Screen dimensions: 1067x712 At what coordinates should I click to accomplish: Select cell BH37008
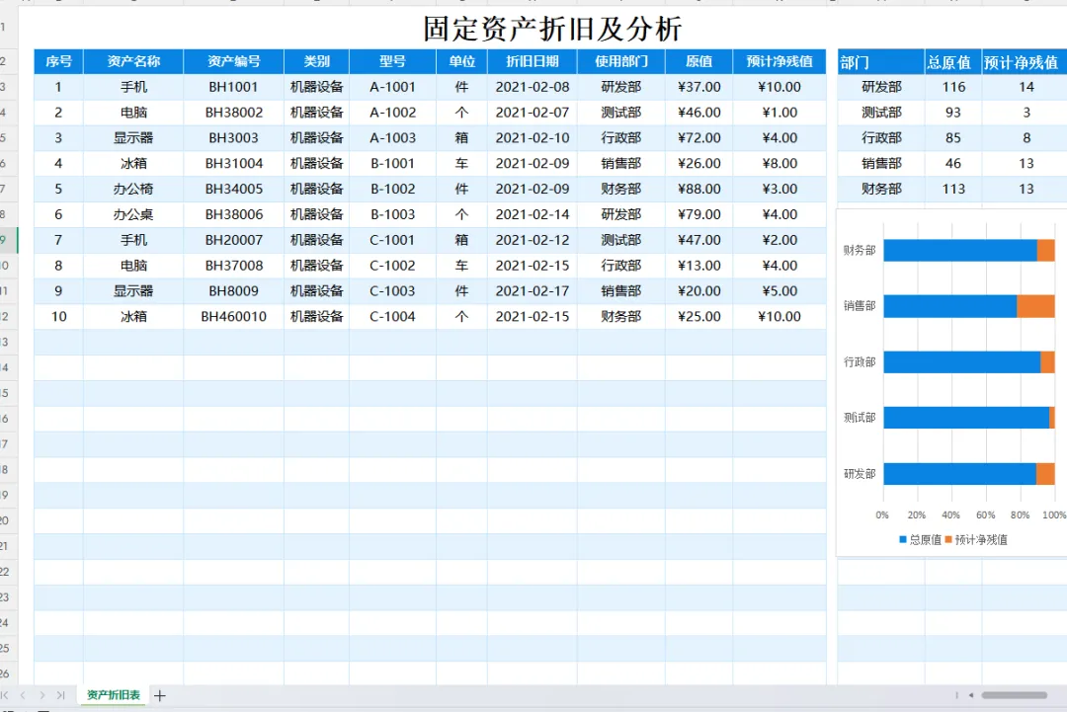233,266
